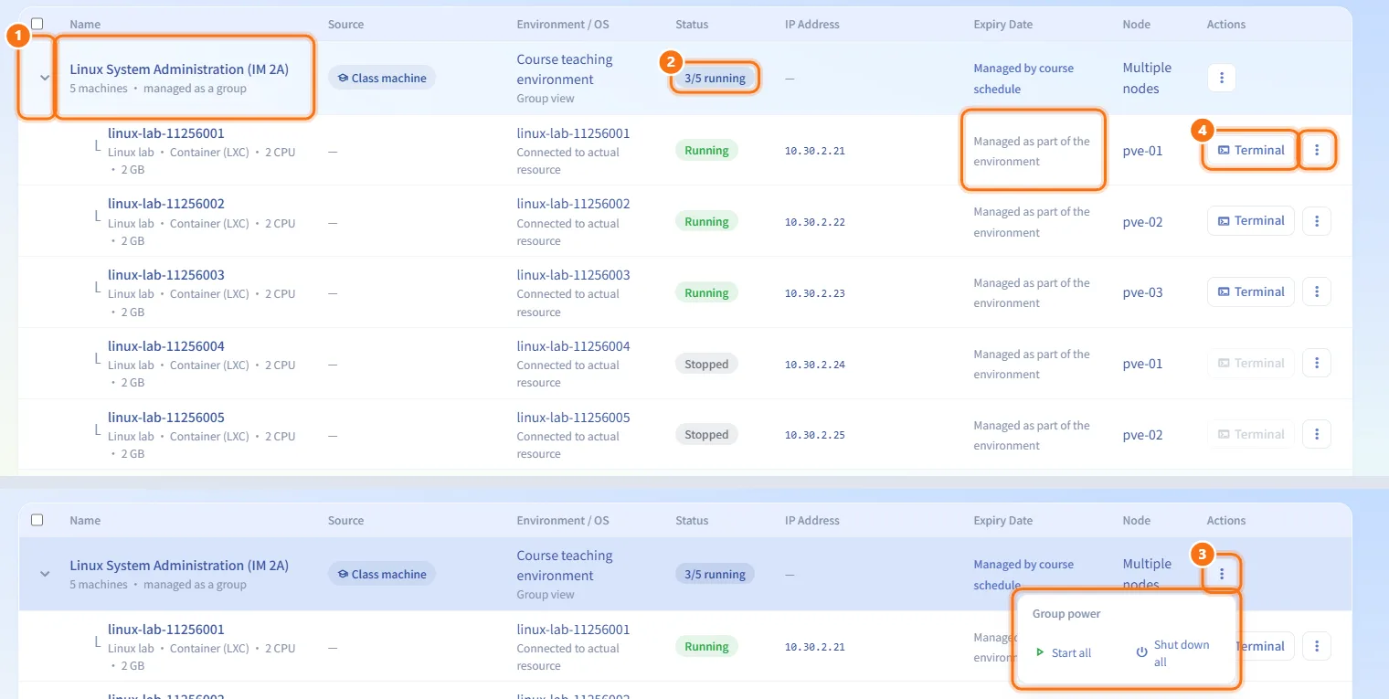Launch Terminal for linux-lab-11256002
Viewport: 1389px width, 699px height.
tap(1251, 220)
